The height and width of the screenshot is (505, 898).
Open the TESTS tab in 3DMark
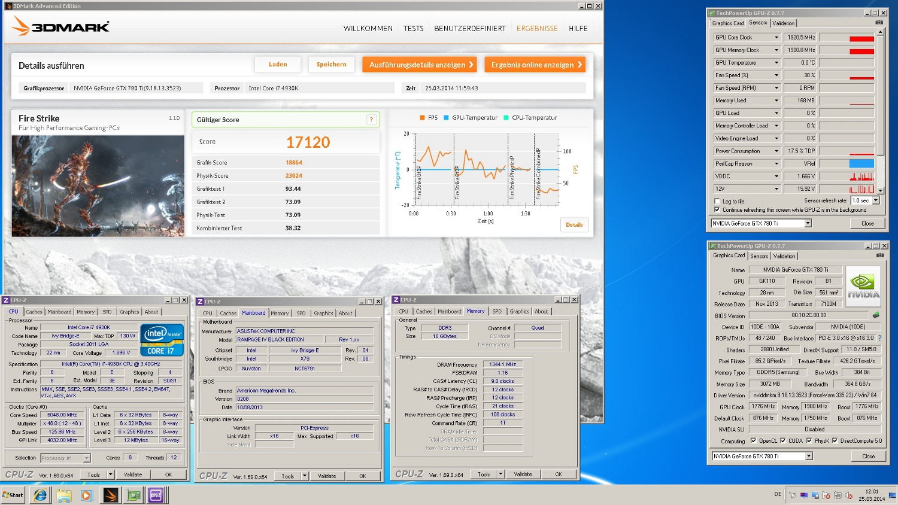[x=413, y=28]
